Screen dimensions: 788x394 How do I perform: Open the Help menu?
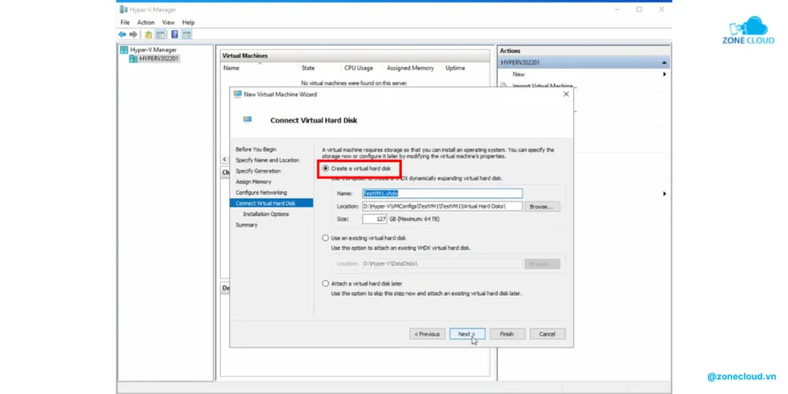[x=189, y=22]
